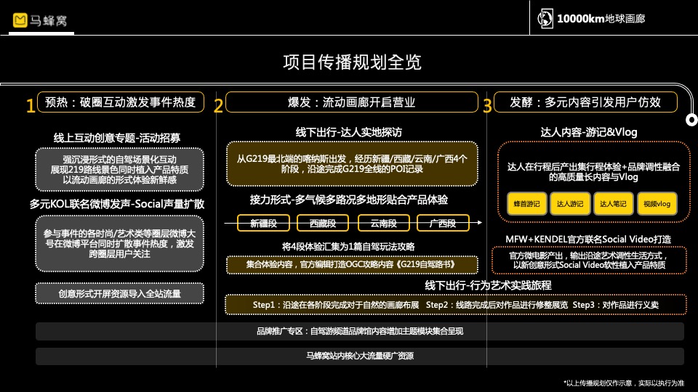Click heading 多元KOL联名微博发声-Social声量扩散

pos(117,204)
